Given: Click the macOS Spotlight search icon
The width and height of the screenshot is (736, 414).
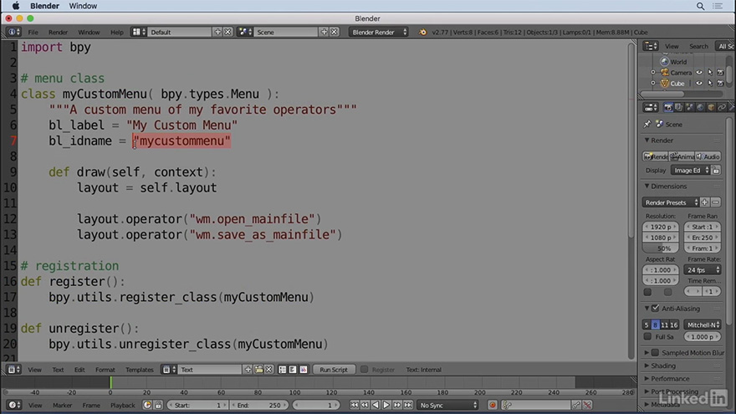Looking at the screenshot, I should click(700, 6).
